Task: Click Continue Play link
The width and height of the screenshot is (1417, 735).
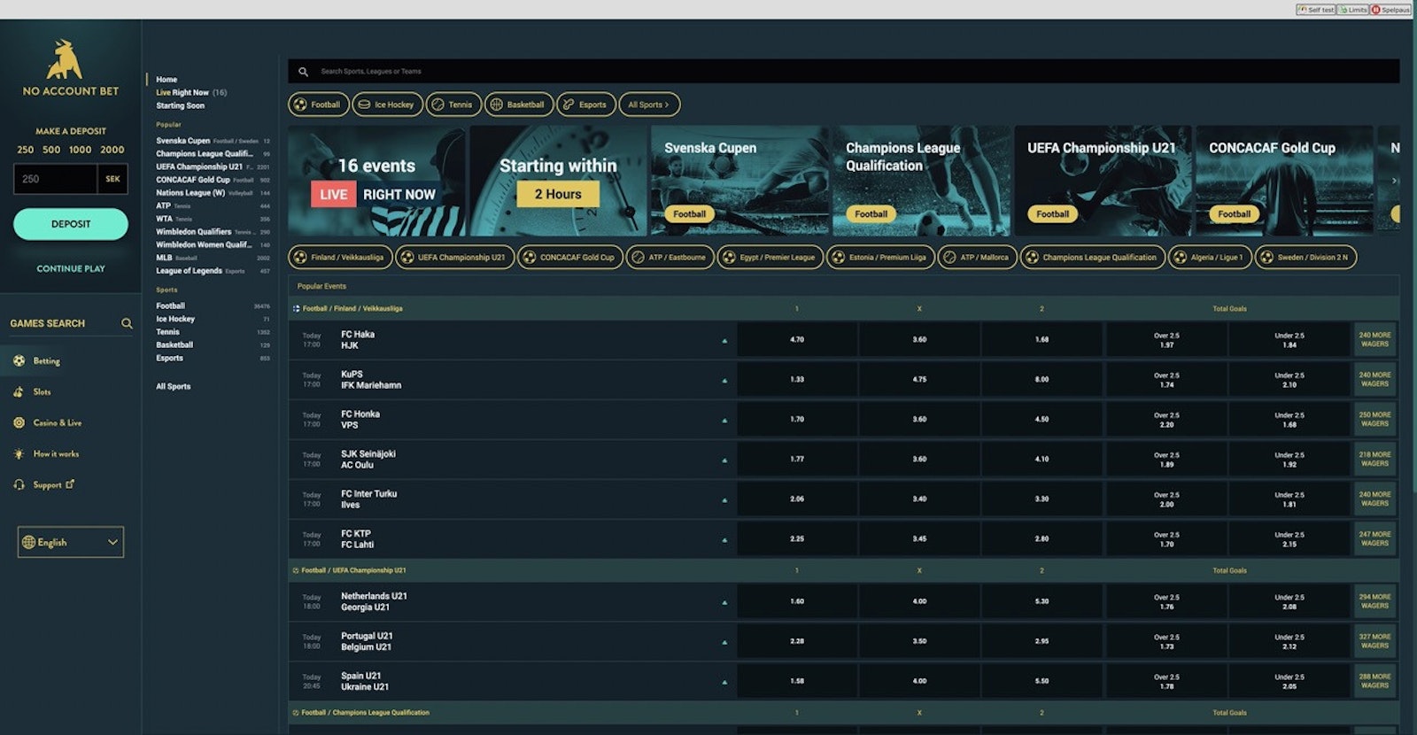Action: click(71, 268)
